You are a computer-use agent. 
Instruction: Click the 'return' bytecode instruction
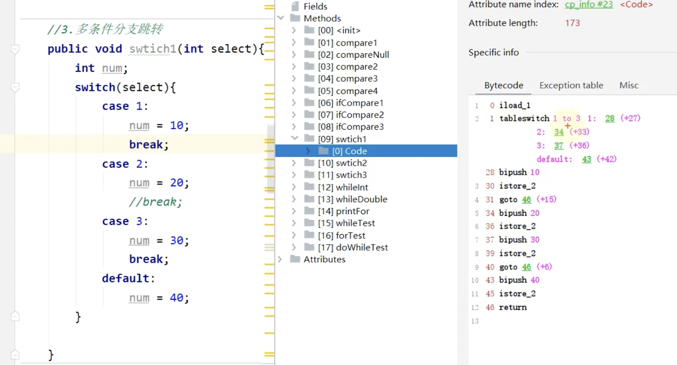click(x=513, y=307)
